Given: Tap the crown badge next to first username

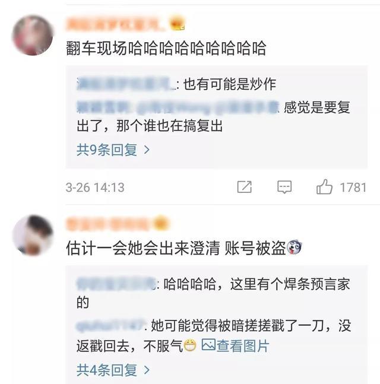Looking at the screenshot, I should [178, 23].
